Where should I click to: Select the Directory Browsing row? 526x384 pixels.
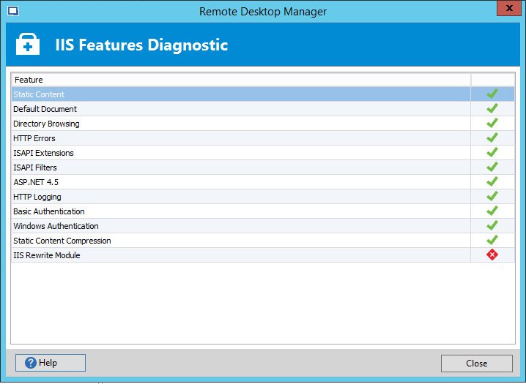[x=263, y=124]
